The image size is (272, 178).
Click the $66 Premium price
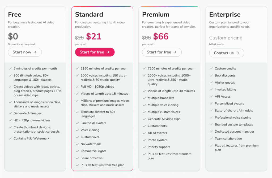click(161, 36)
